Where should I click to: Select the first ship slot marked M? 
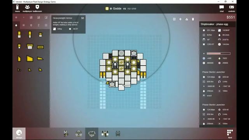pos(66,133)
